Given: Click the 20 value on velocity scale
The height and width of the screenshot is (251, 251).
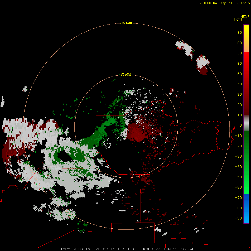Looking at the screenshot, I should point(240,105).
